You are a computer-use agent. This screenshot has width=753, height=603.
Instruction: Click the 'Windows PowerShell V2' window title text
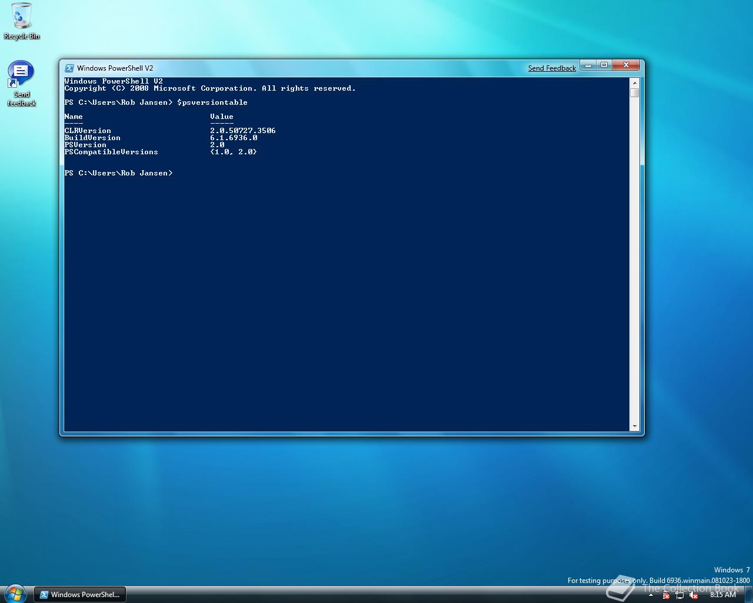pos(115,68)
